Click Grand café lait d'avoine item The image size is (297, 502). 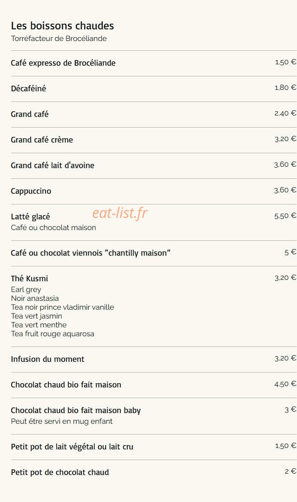pyautogui.click(x=53, y=165)
